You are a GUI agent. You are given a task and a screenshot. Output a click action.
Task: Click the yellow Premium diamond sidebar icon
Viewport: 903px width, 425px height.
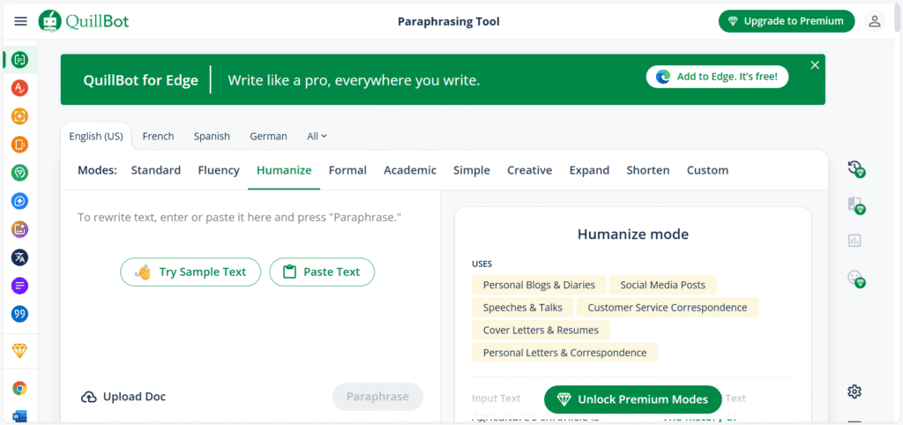(19, 351)
